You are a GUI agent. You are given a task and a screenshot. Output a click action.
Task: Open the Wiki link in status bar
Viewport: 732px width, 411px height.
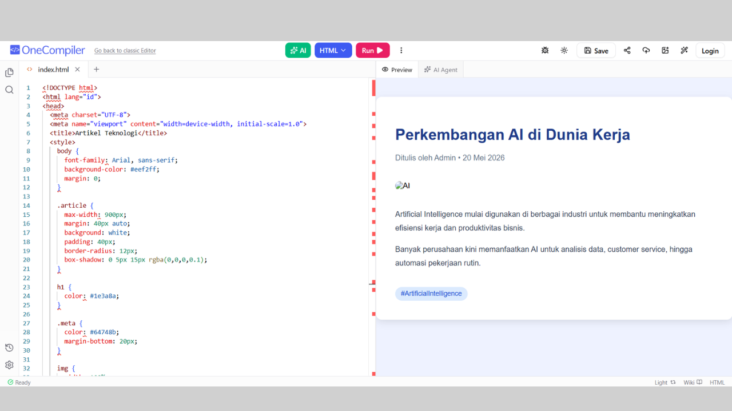tap(693, 382)
